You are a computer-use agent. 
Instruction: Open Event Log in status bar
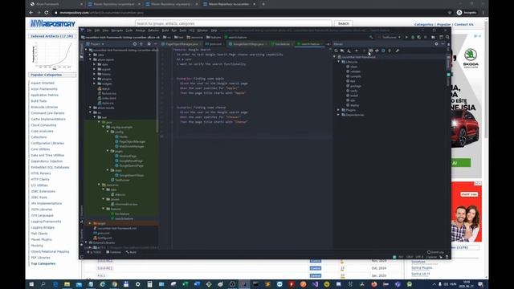[x=435, y=252]
